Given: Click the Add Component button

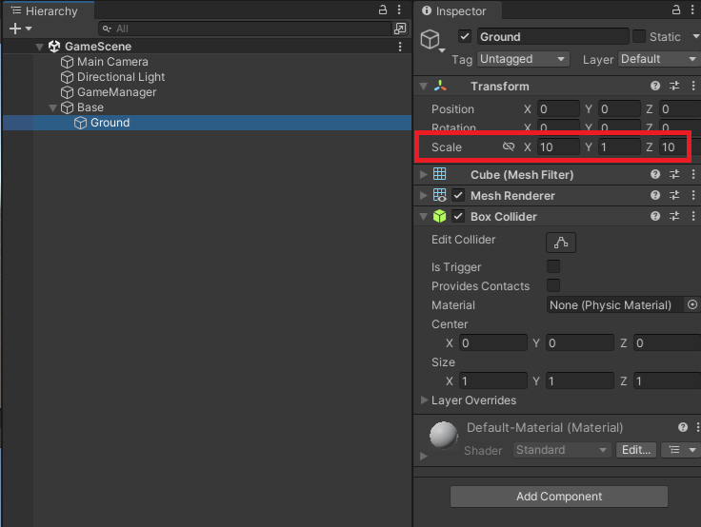Looking at the screenshot, I should (559, 497).
